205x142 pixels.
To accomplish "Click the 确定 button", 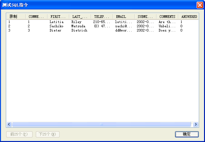I will tap(186, 134).
